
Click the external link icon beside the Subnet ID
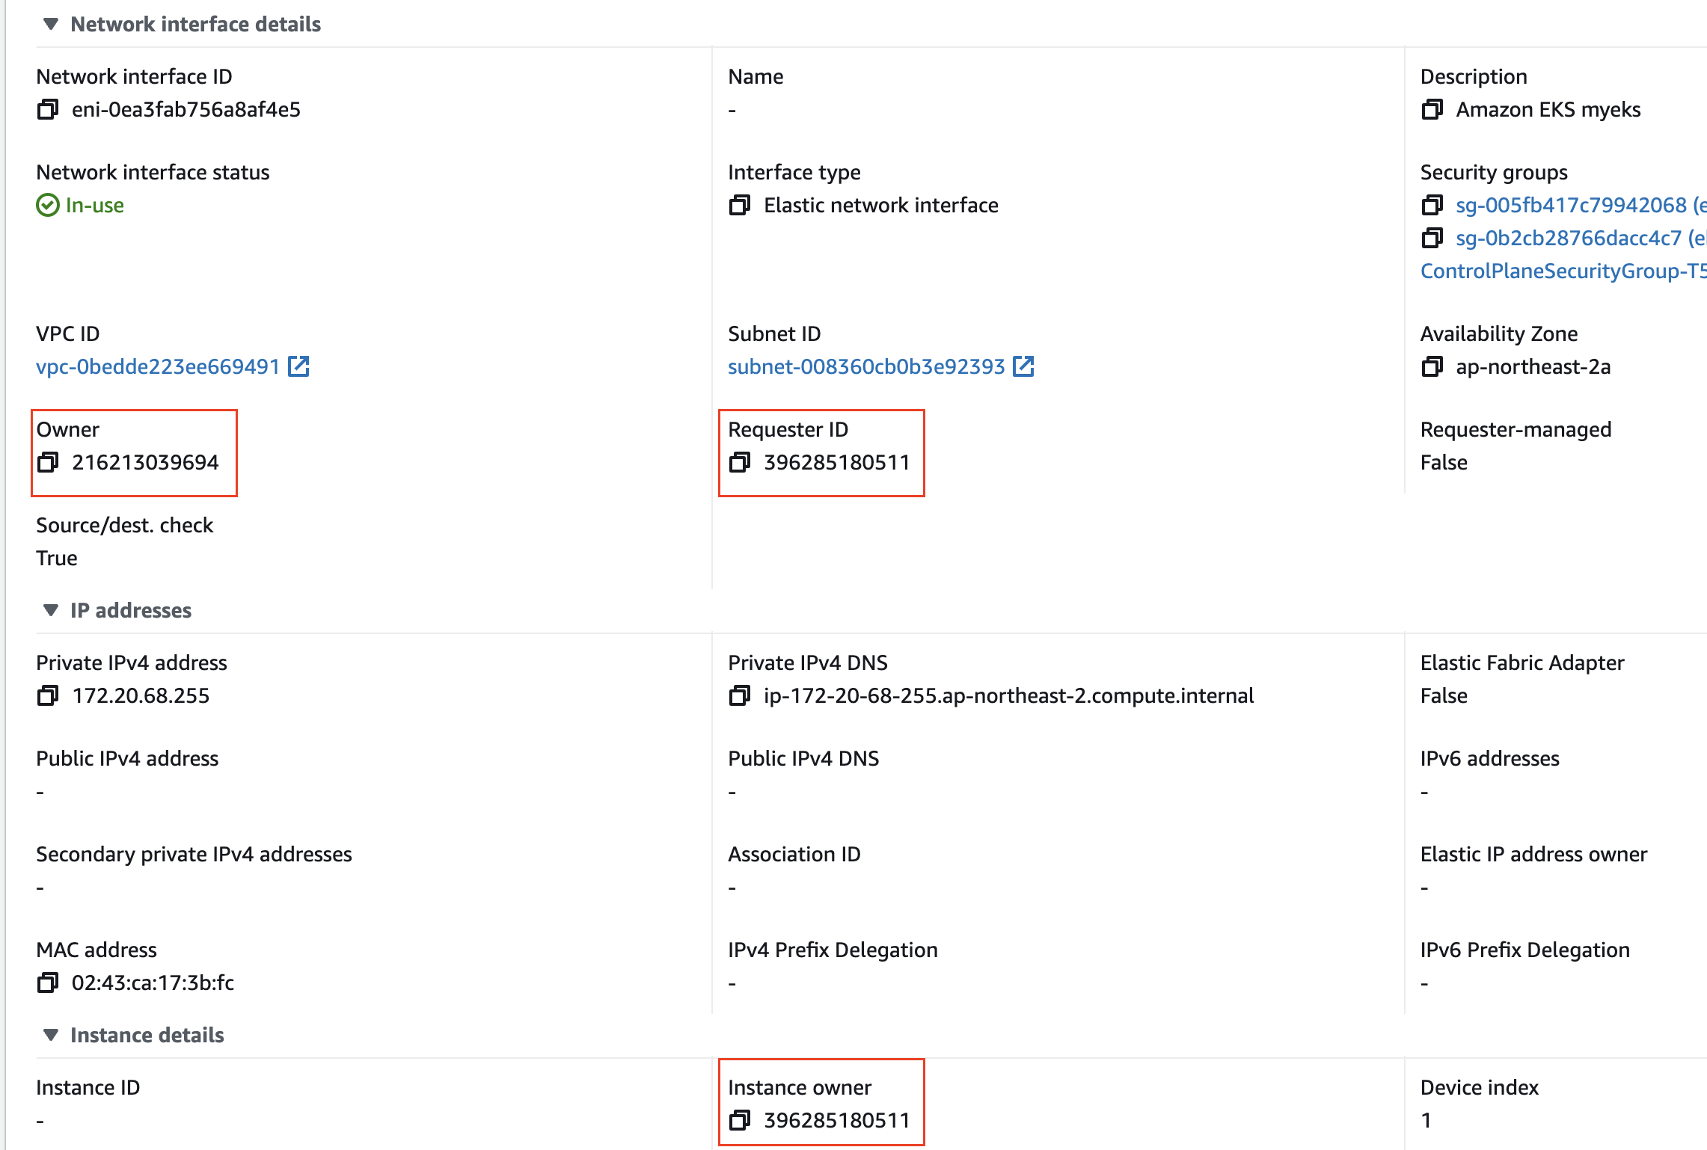[1023, 366]
